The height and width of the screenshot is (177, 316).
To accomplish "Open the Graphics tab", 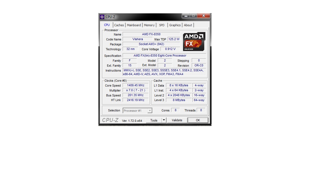I will (x=175, y=25).
